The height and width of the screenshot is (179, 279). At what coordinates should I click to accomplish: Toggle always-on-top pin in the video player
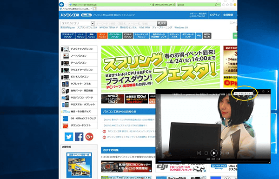point(254,92)
